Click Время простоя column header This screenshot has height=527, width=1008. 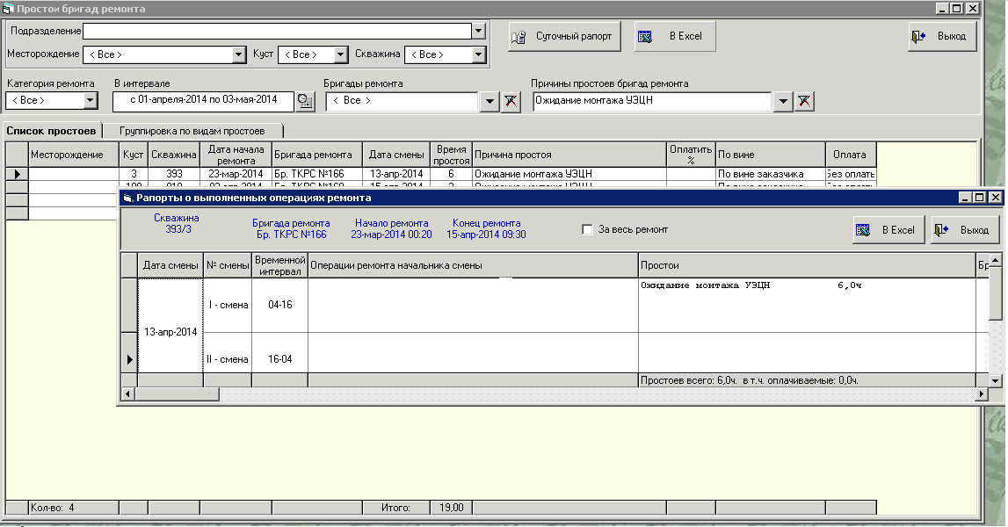452,155
